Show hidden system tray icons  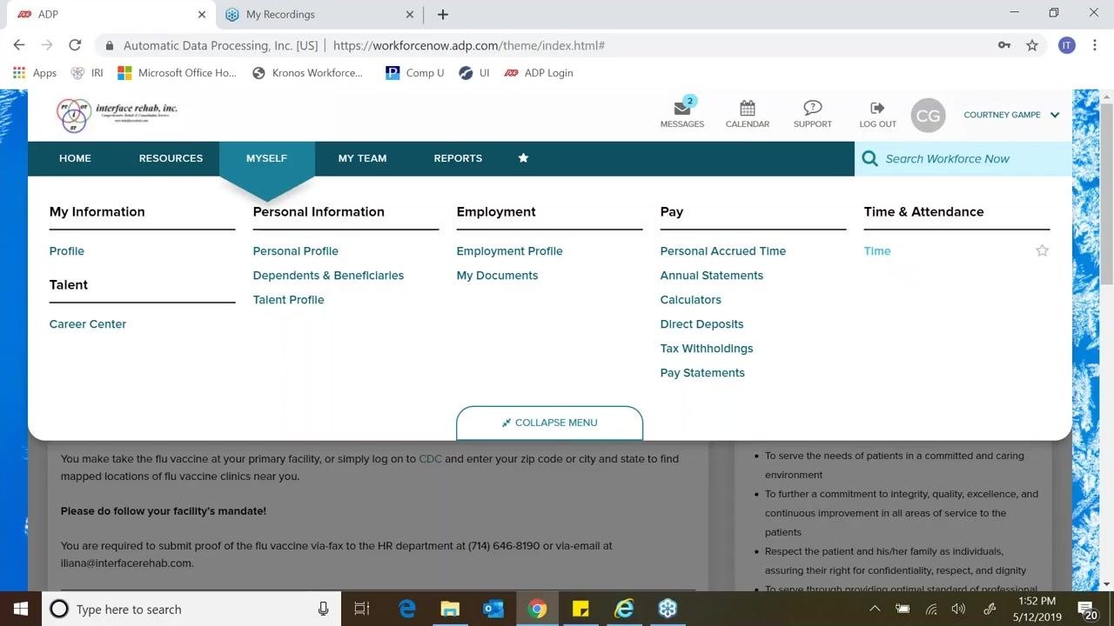875,609
